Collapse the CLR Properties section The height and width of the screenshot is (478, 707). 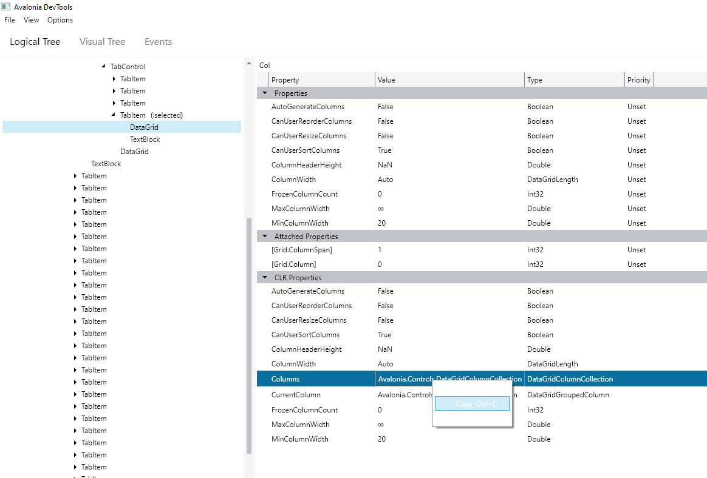point(264,277)
